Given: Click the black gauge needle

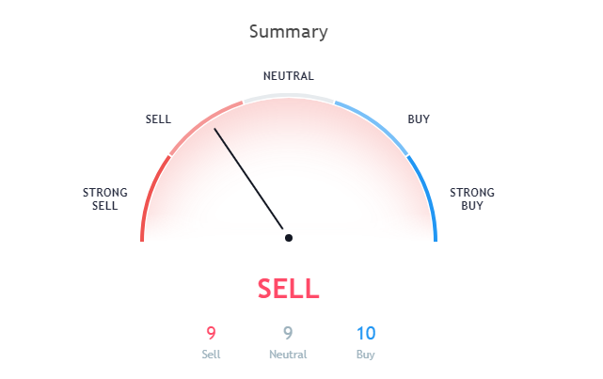Looking at the screenshot, I should [248, 179].
